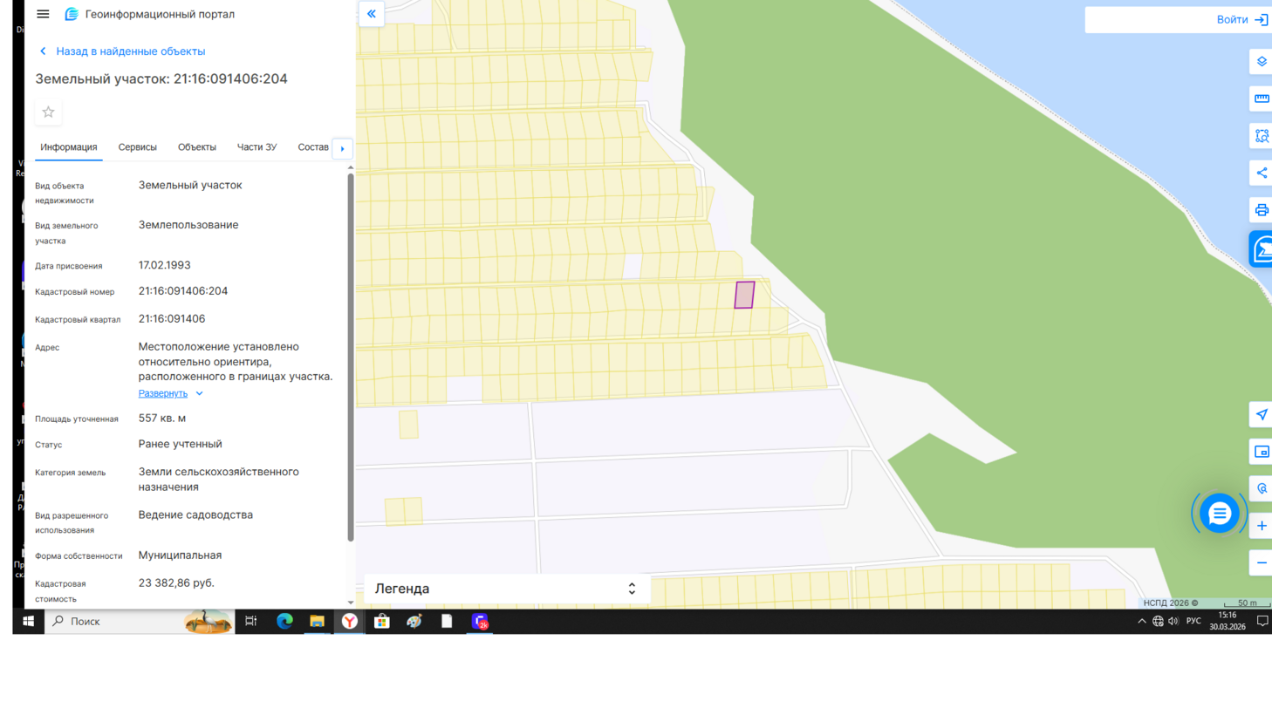Zoom in the map with plus button

click(1261, 526)
